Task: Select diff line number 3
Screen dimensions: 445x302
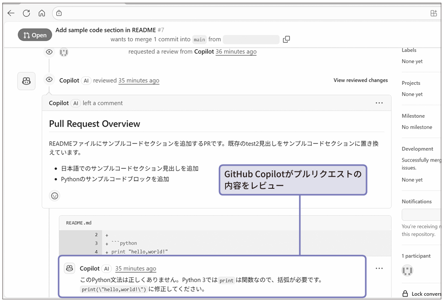Action: 96,243
